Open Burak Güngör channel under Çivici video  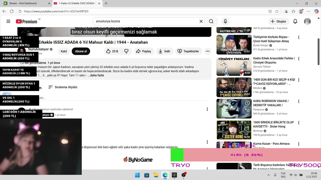point(261,45)
